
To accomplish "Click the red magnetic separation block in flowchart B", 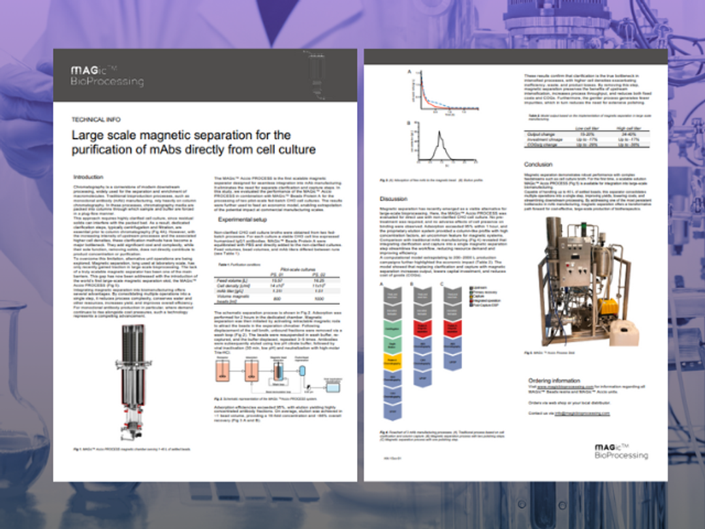I will (422, 329).
